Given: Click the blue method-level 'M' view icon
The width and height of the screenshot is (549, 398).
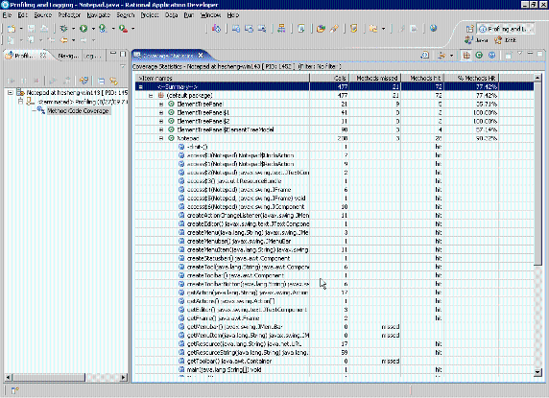Looking at the screenshot, I should tap(492, 55).
